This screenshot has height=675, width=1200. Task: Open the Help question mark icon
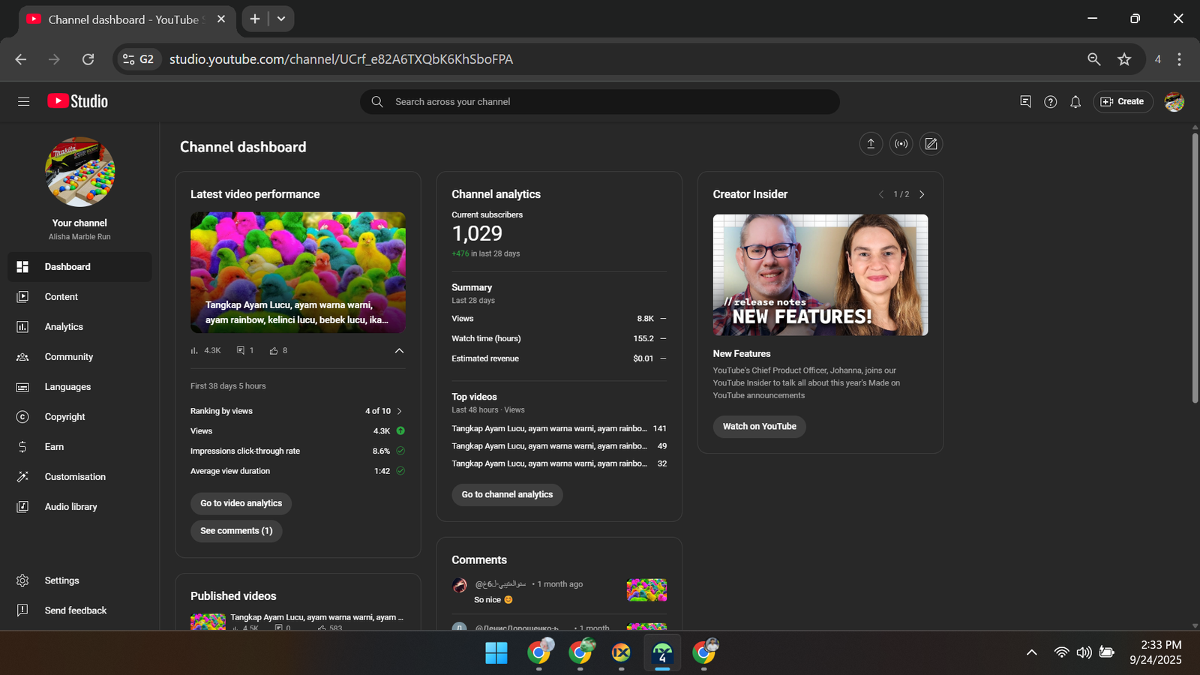pyautogui.click(x=1050, y=102)
